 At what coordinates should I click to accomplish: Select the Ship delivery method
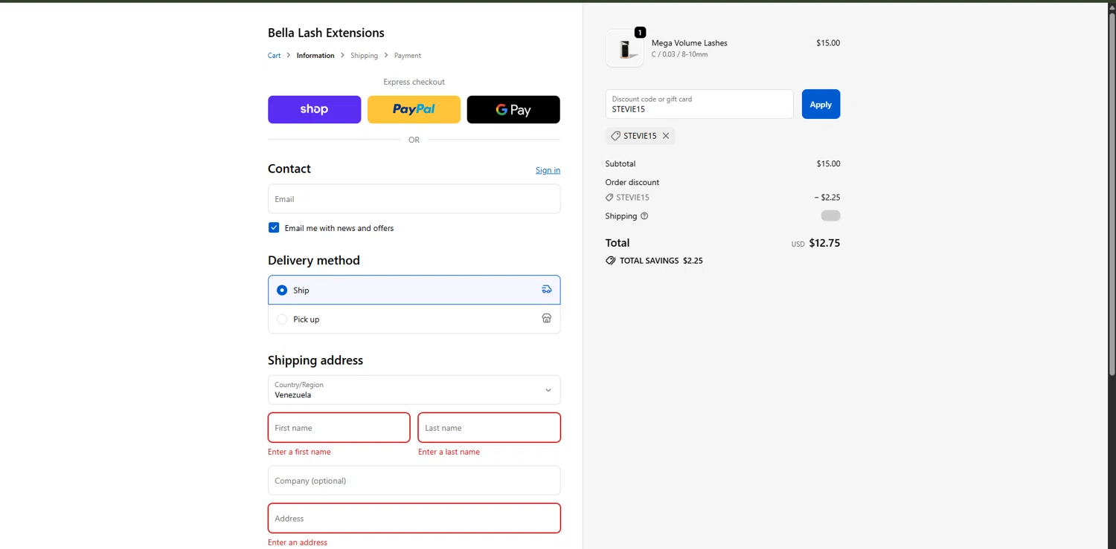click(x=414, y=290)
